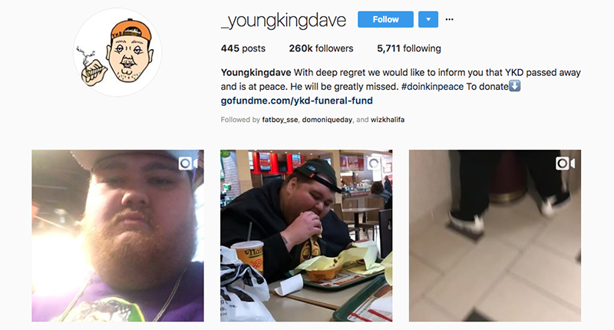This screenshot has height=330, width=614.
Task: Click the _youngkingdave username heading
Action: (283, 21)
